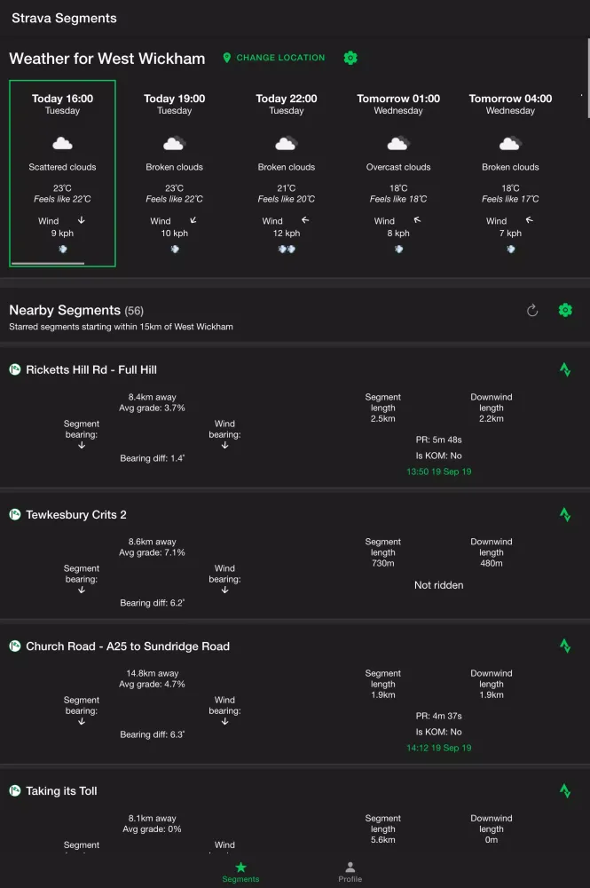
Task: Click the Segments star icon tab
Action: (x=240, y=868)
